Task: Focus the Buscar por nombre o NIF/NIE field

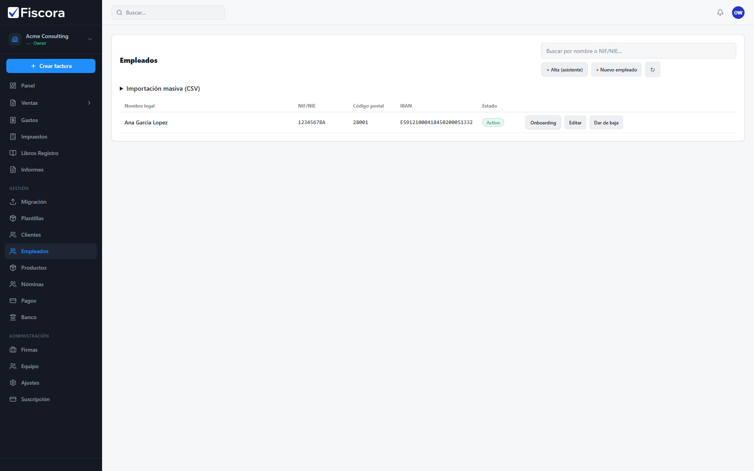Action: [639, 51]
